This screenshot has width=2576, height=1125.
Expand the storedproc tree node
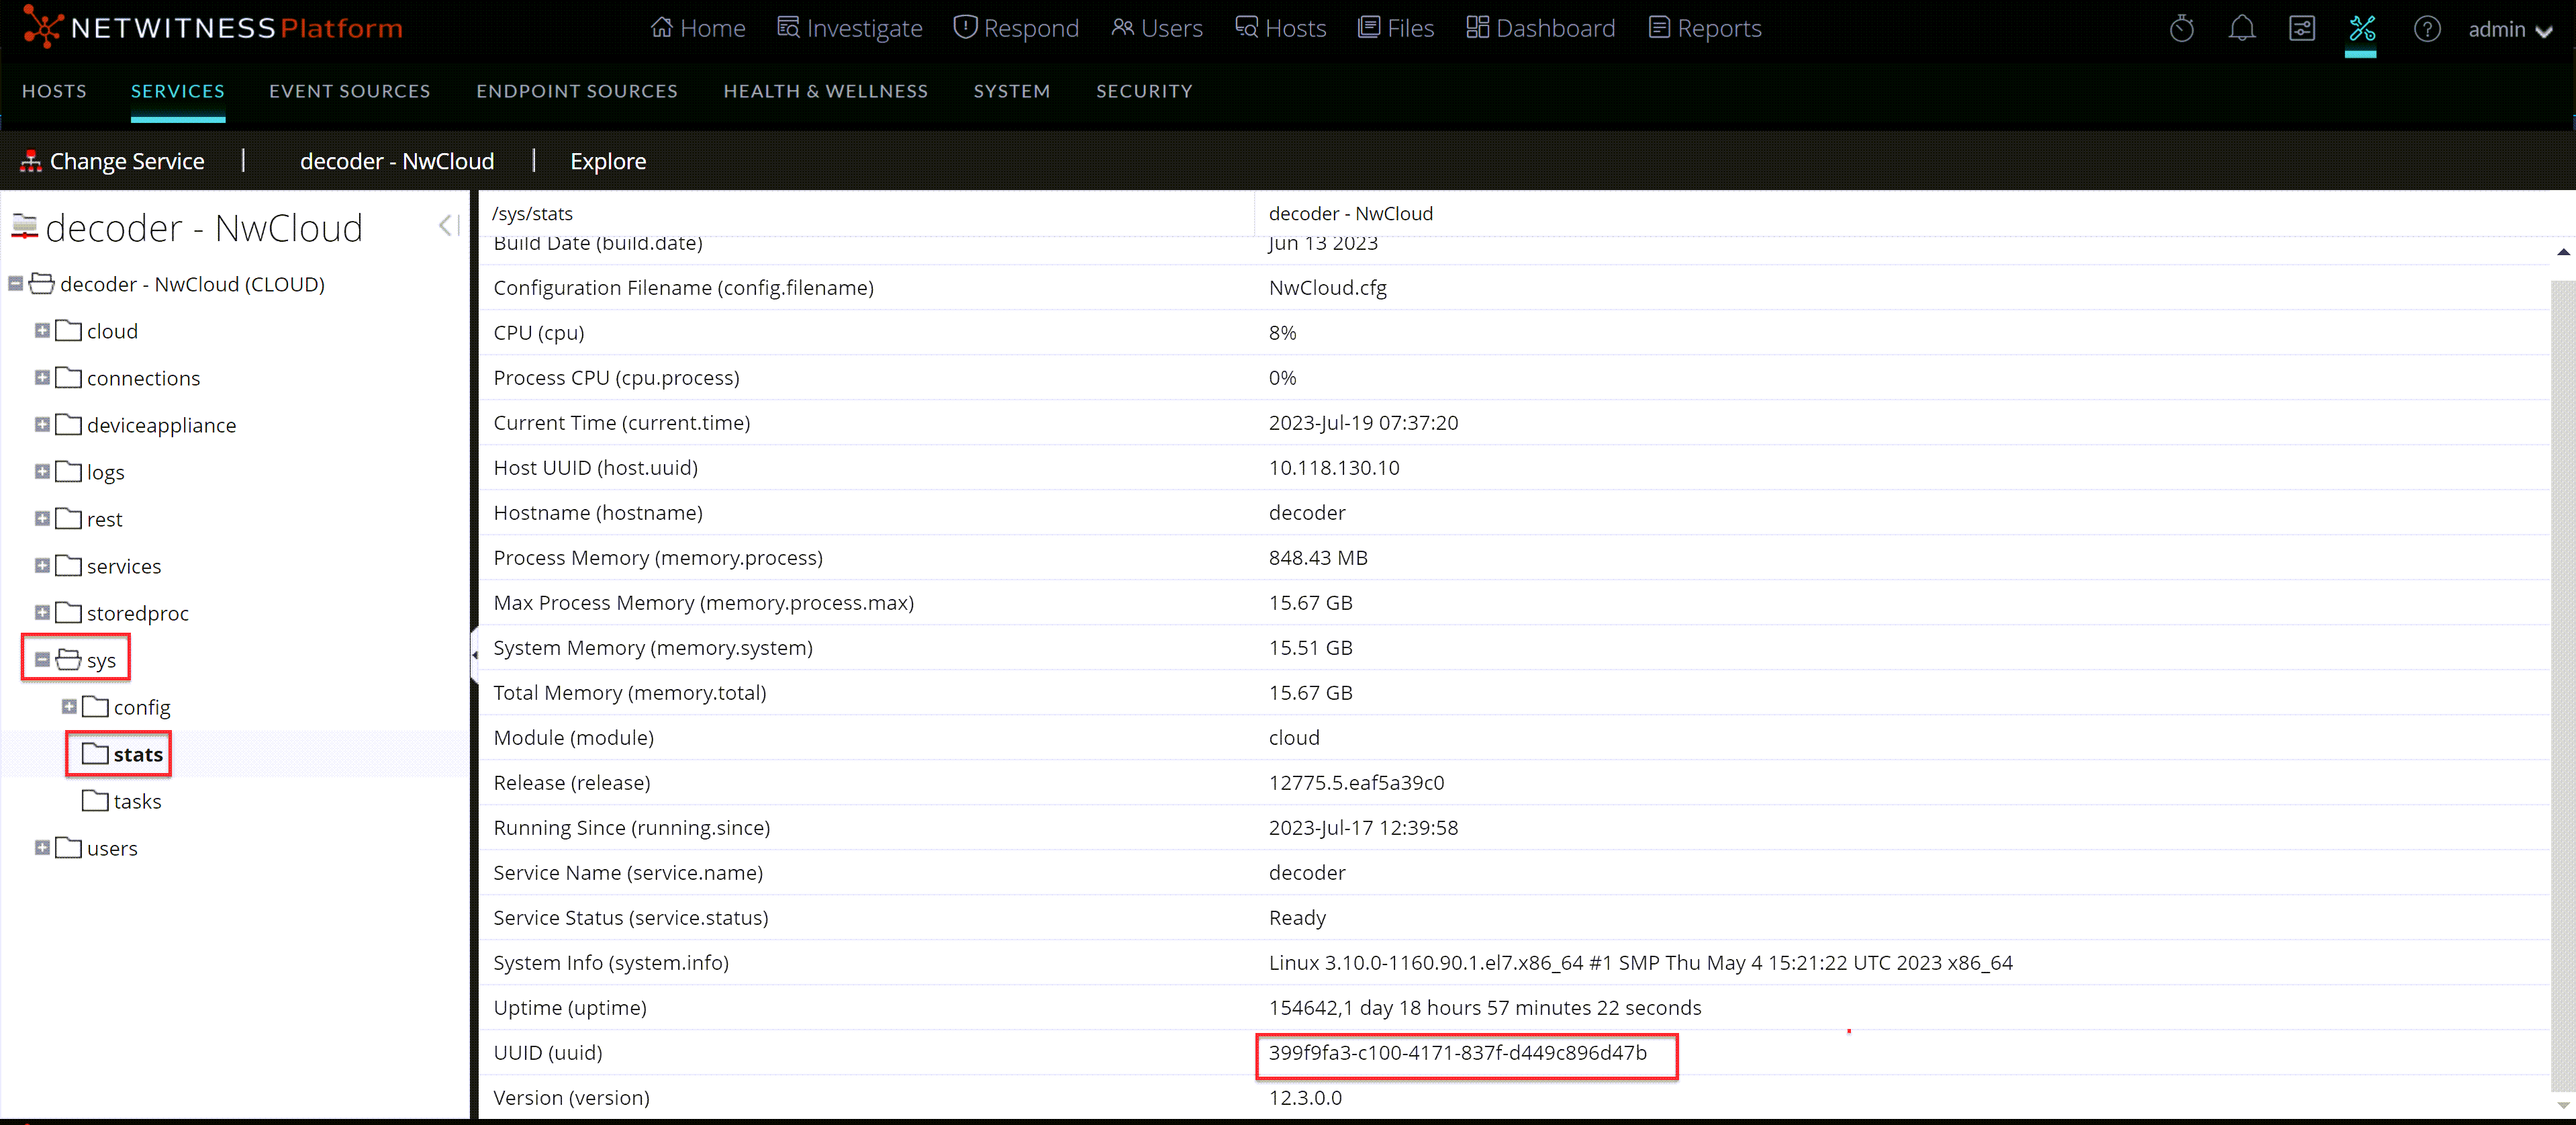pos(42,613)
